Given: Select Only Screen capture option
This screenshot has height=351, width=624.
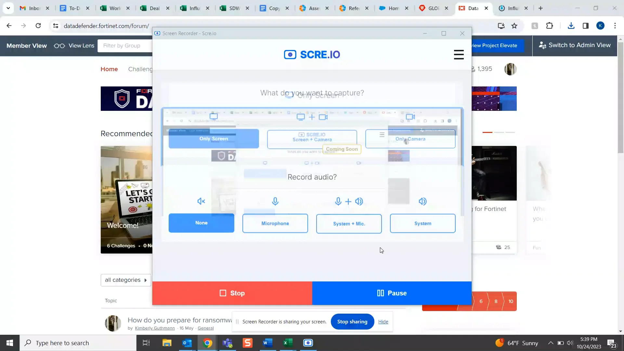Looking at the screenshot, I should tap(214, 139).
